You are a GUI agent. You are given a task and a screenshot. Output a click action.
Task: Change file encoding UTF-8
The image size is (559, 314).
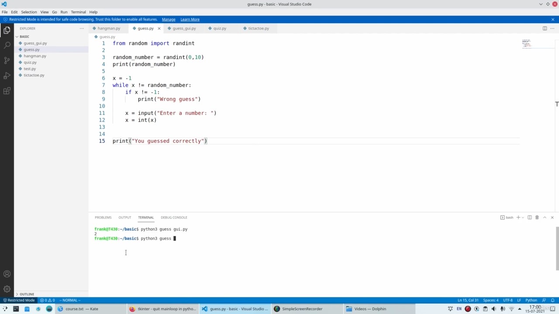(x=508, y=300)
